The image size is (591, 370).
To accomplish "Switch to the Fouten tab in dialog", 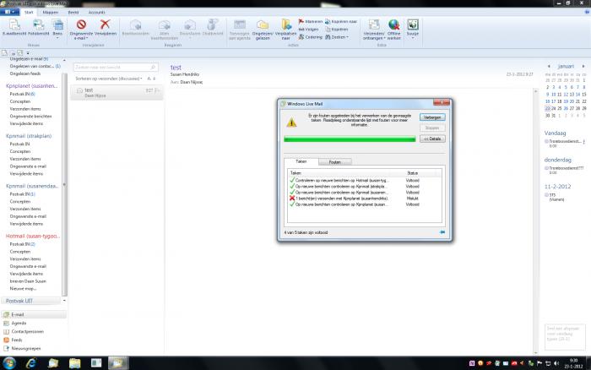I will click(335, 162).
